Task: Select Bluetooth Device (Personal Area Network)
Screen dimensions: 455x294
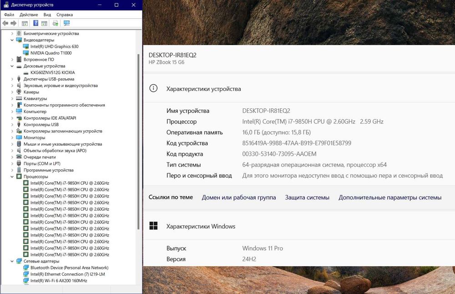Action: coord(69,268)
